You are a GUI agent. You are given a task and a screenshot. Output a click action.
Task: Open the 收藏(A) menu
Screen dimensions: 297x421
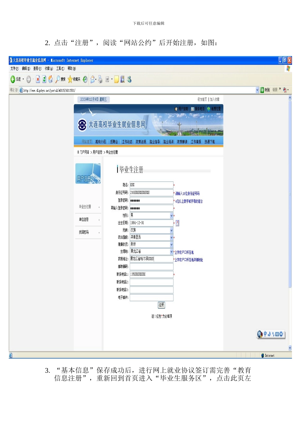[49, 68]
